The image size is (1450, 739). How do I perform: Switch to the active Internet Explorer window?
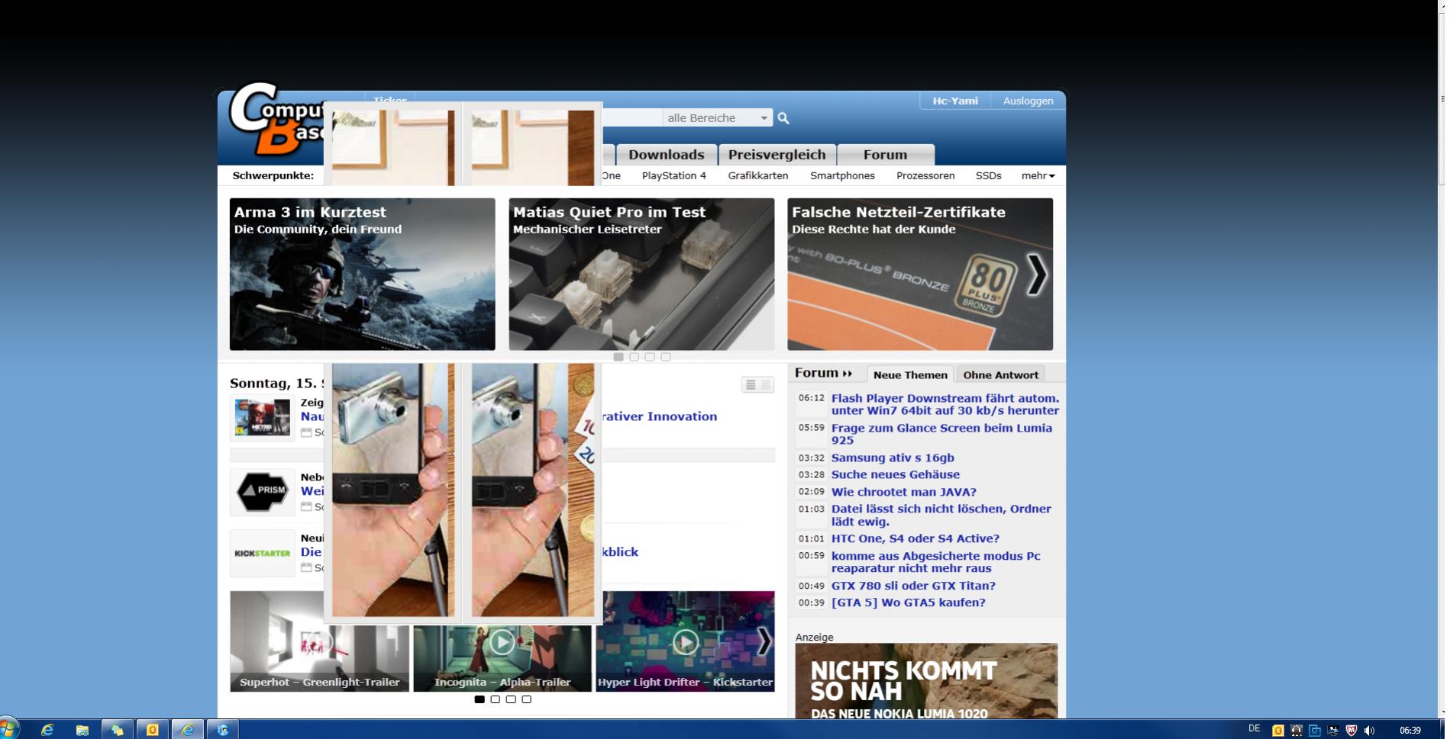coord(187,730)
